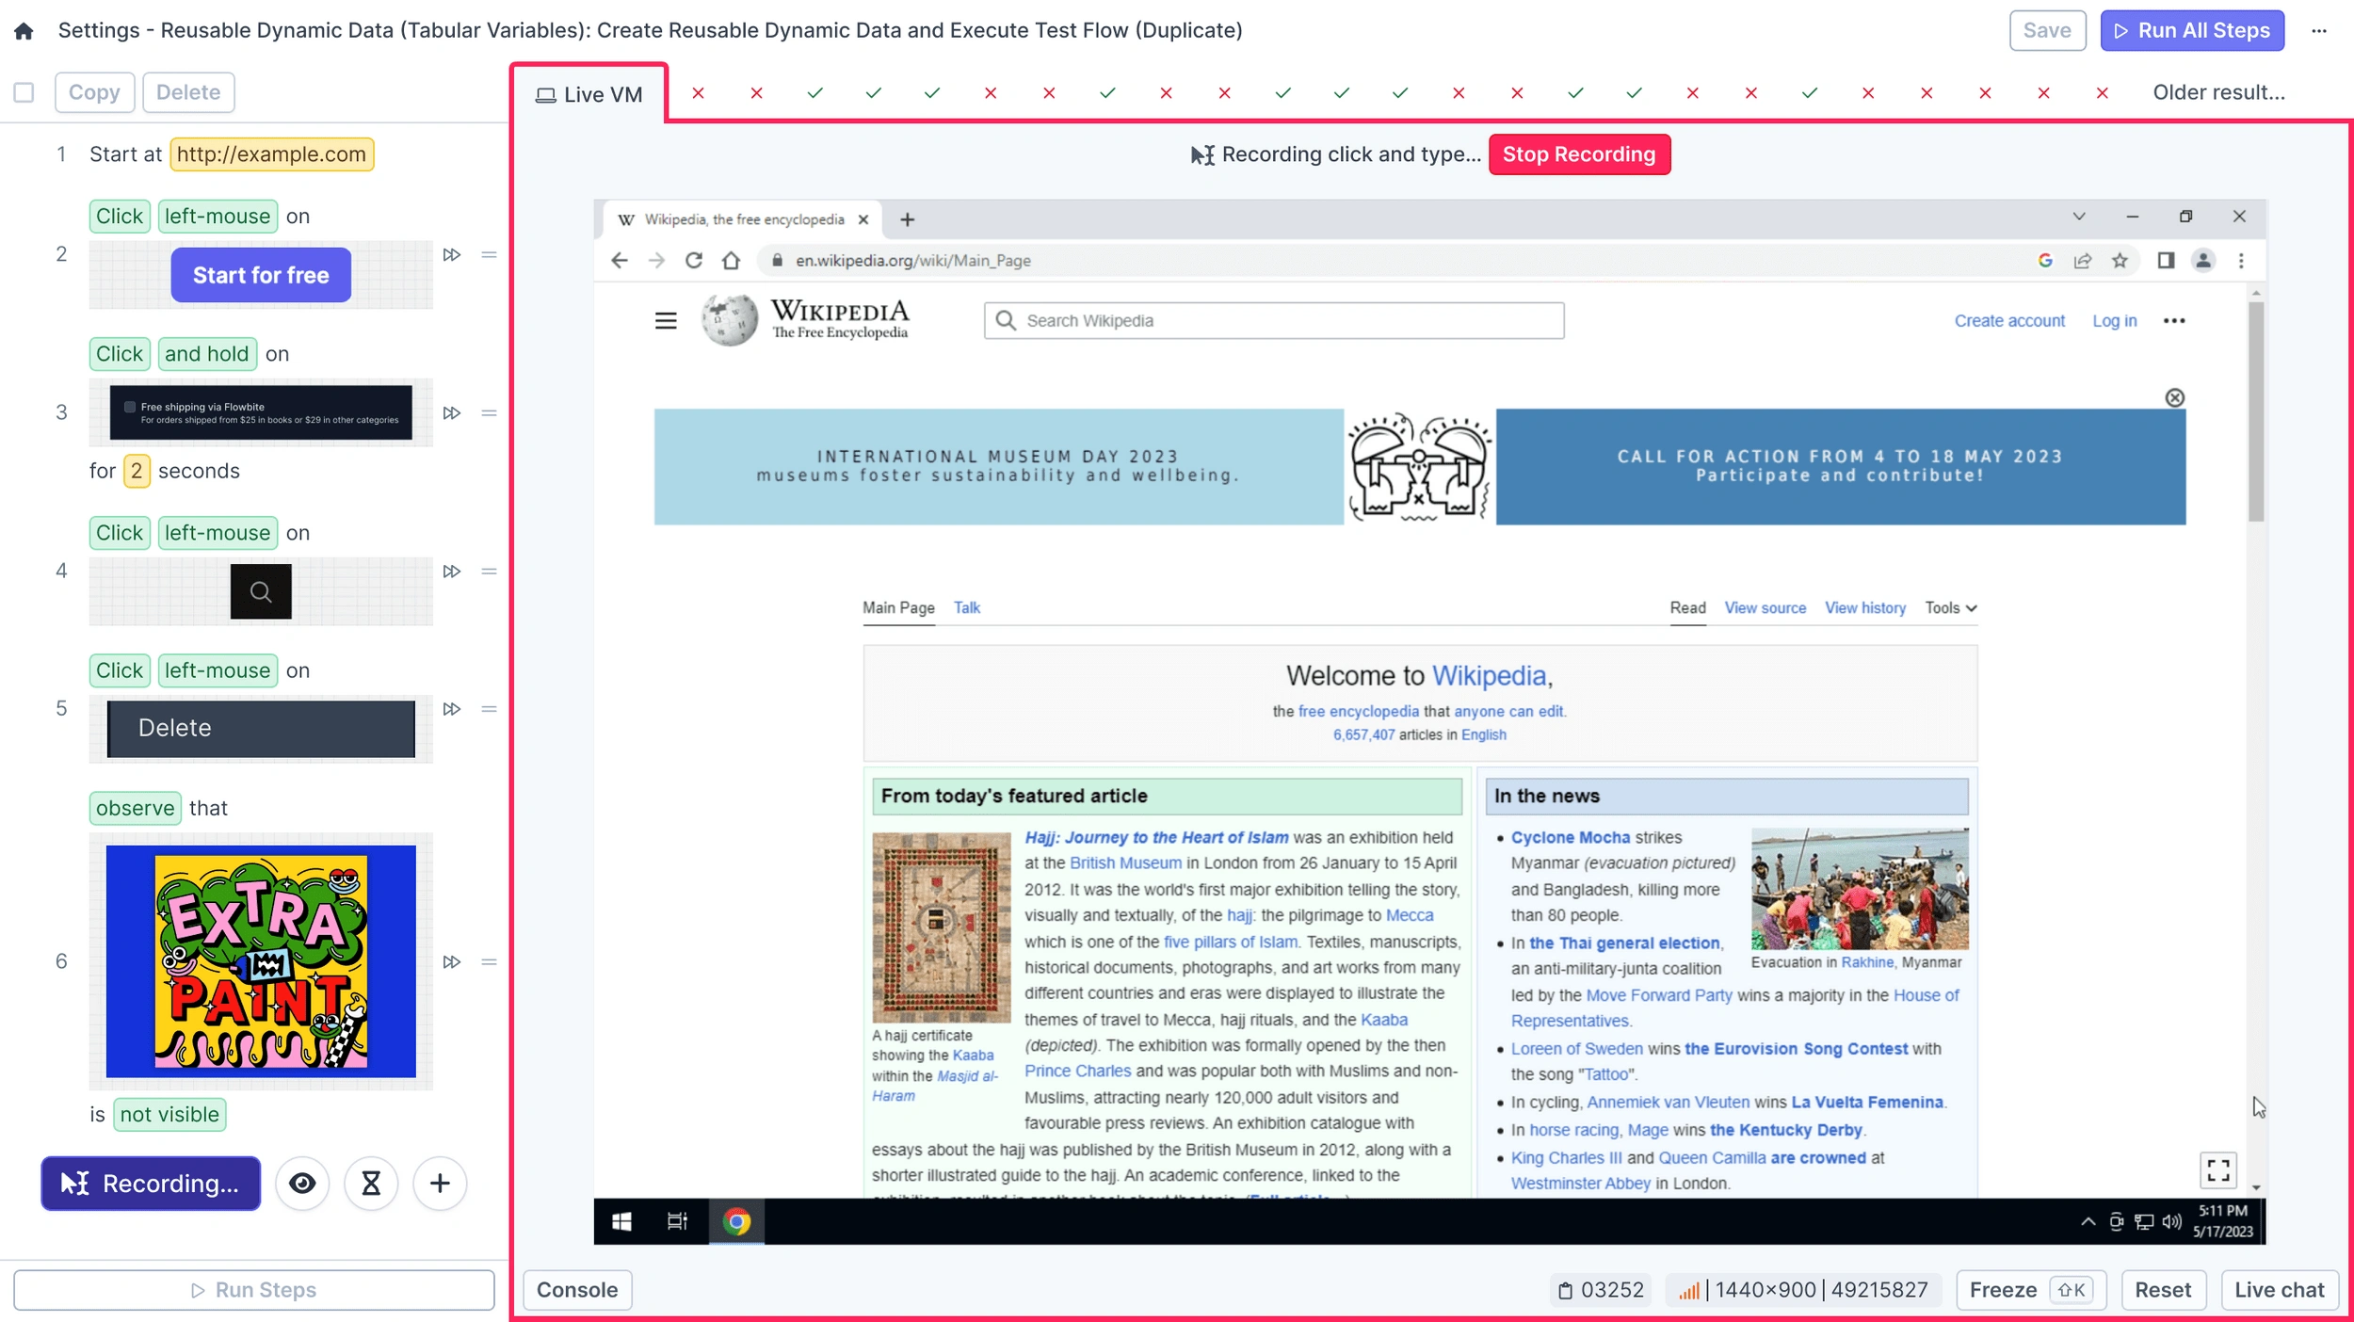Open the Wikipedia hamburger sidebar menu
The height and width of the screenshot is (1322, 2354).
pyautogui.click(x=666, y=321)
